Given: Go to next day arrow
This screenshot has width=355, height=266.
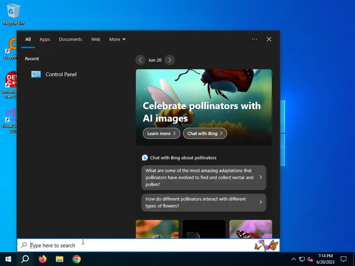Looking at the screenshot, I should (170, 60).
